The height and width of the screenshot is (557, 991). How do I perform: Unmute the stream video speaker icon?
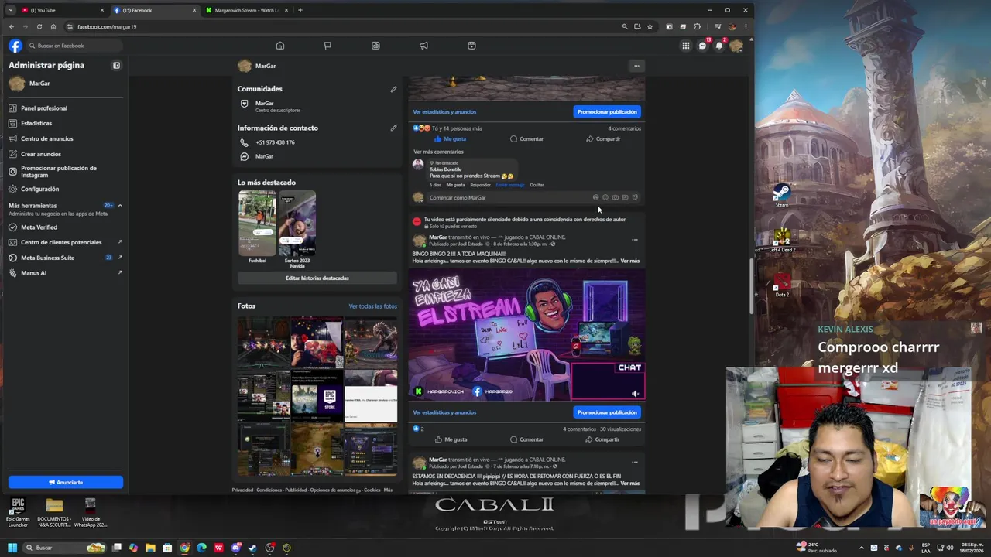[635, 394]
